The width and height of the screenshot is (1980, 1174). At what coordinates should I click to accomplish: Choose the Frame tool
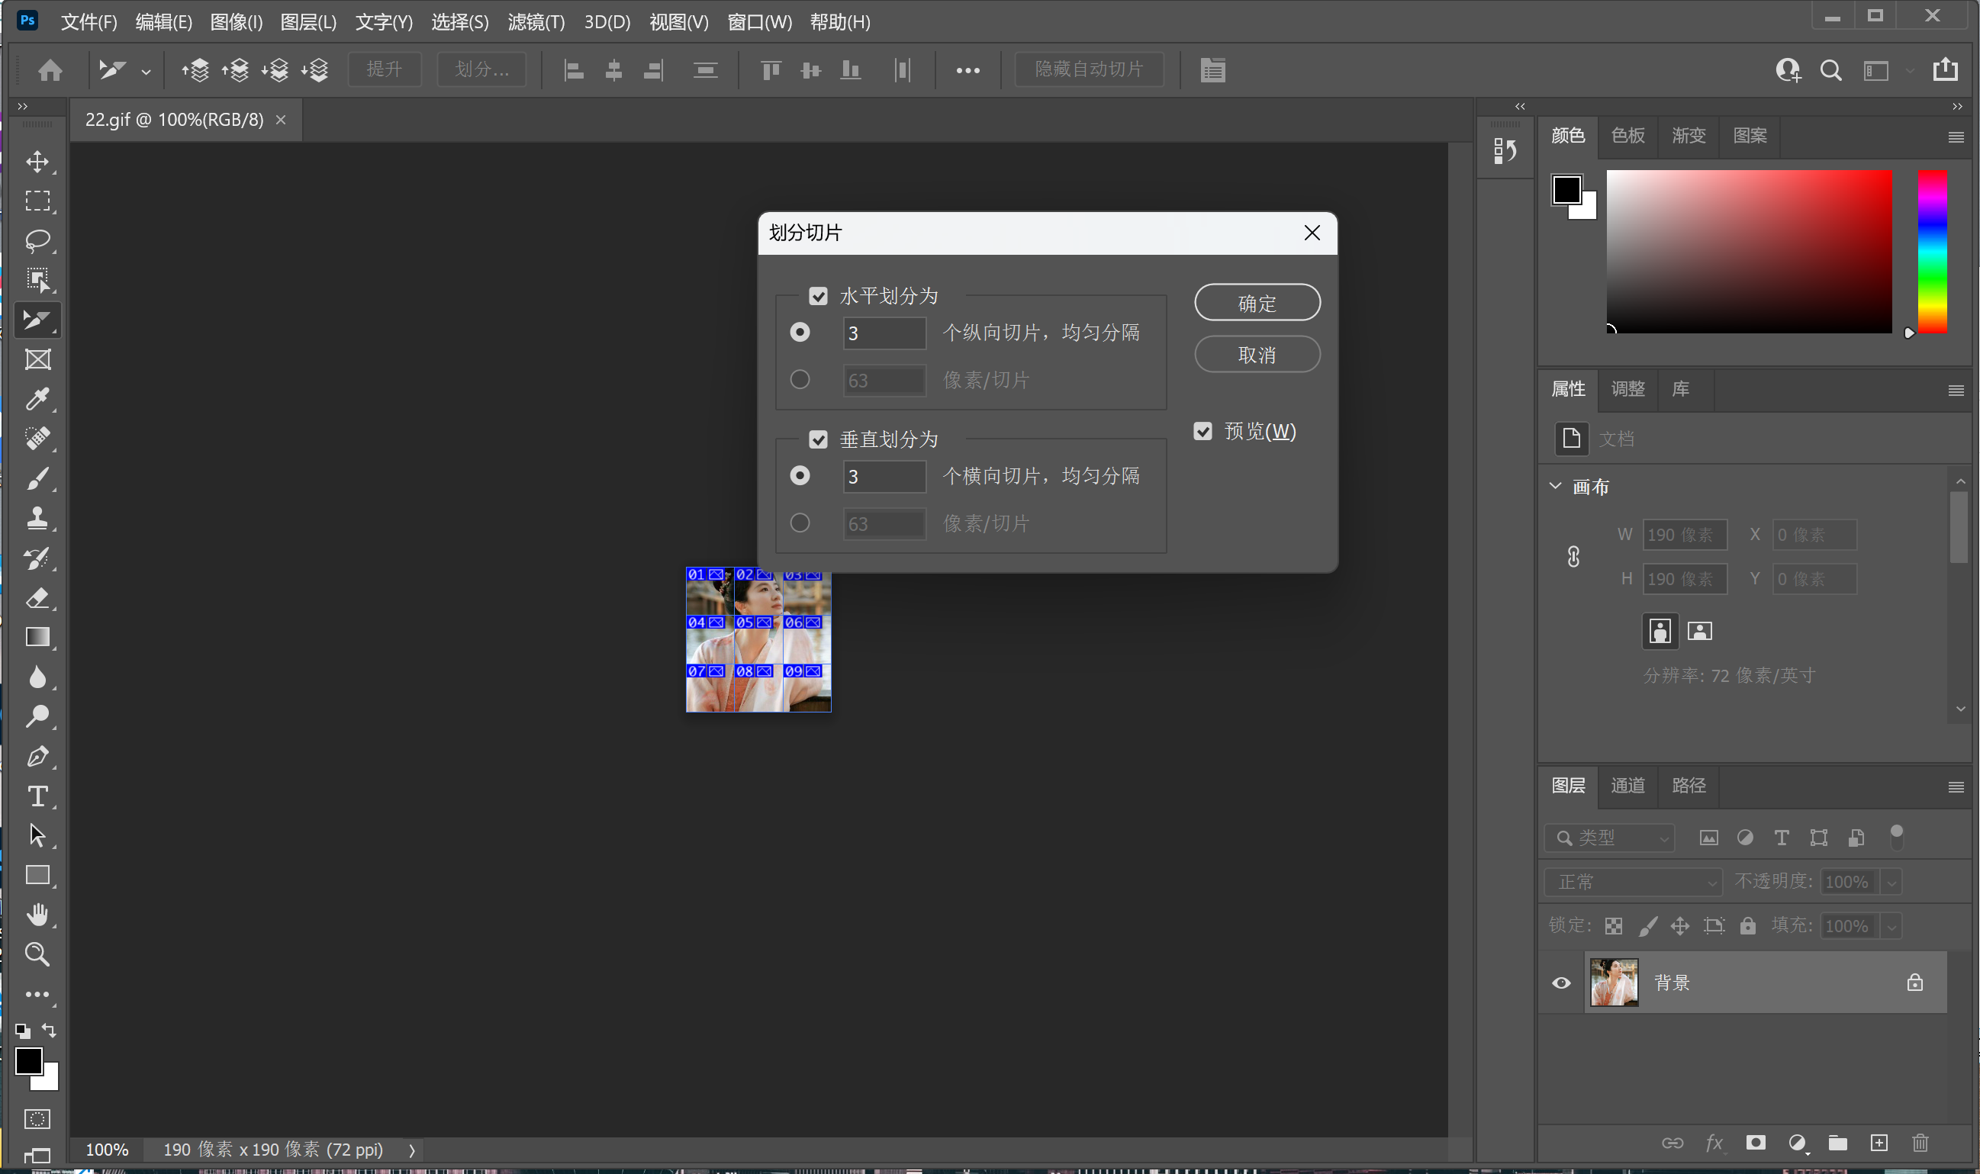click(37, 360)
